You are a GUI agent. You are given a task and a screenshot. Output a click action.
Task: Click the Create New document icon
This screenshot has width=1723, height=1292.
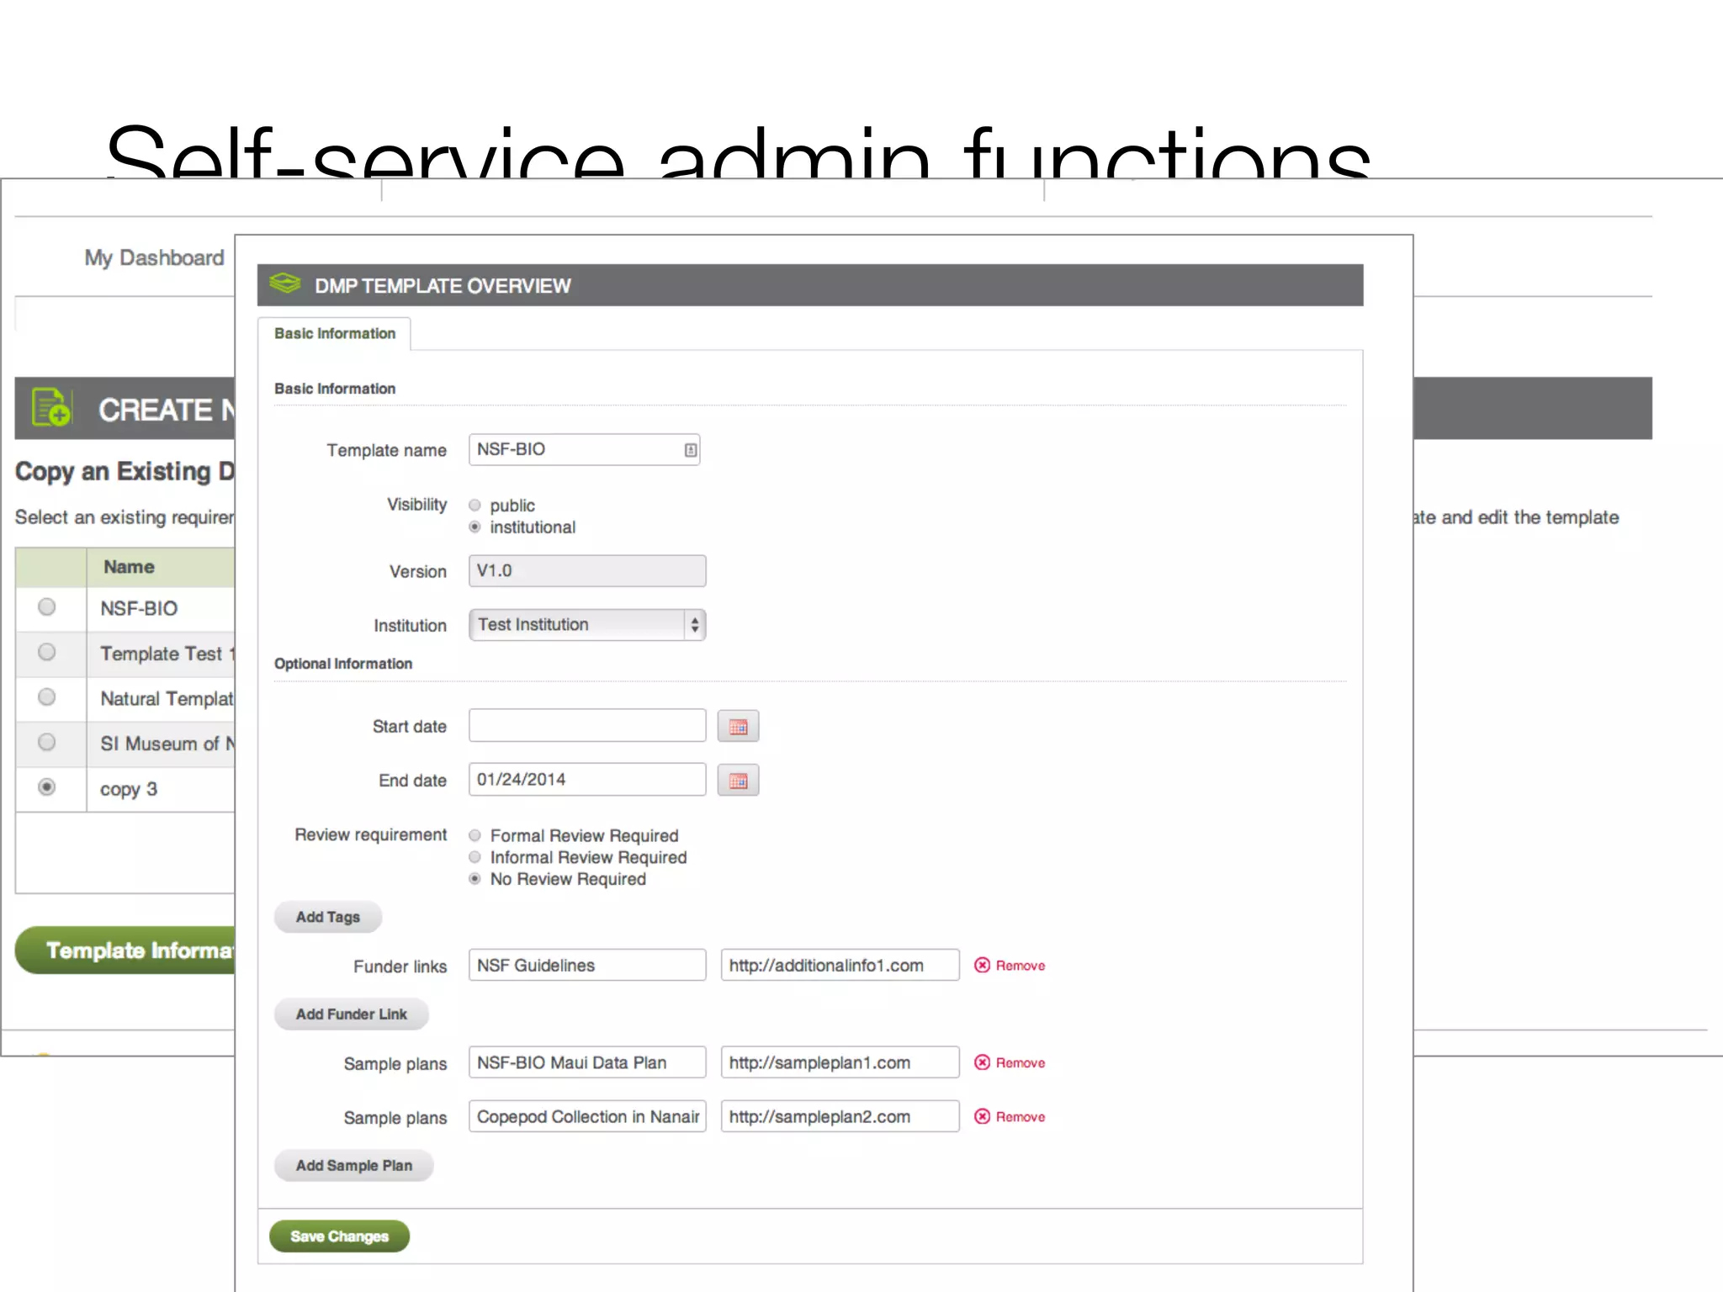click(x=50, y=408)
